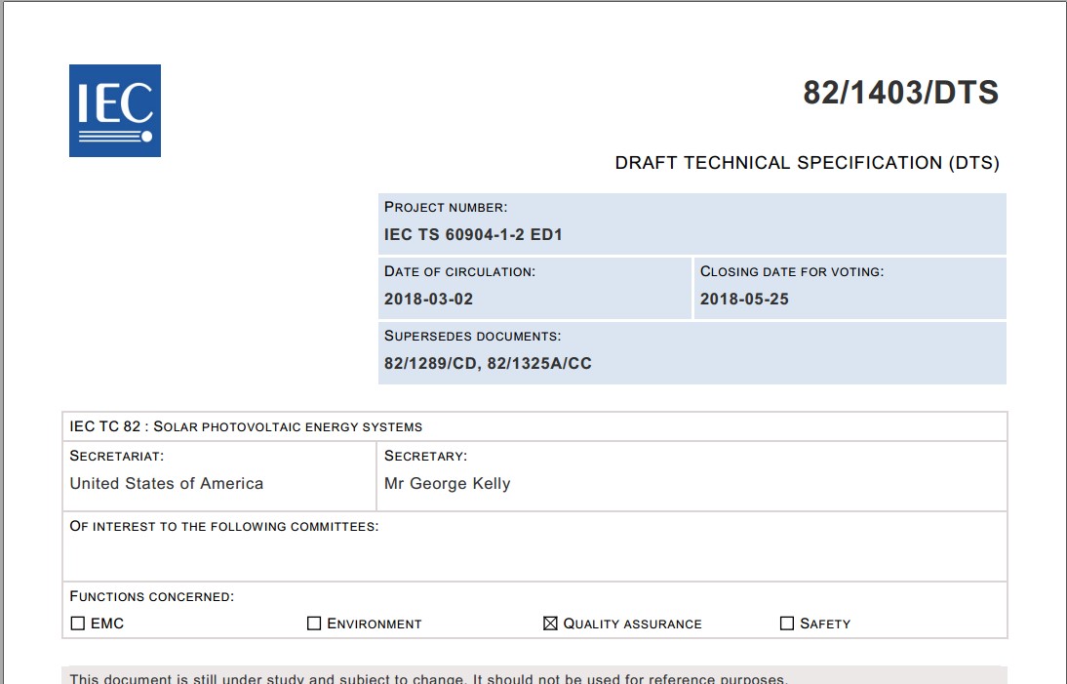The width and height of the screenshot is (1067, 684).
Task: Click the circulation date 2018-03-02
Action: pos(428,300)
